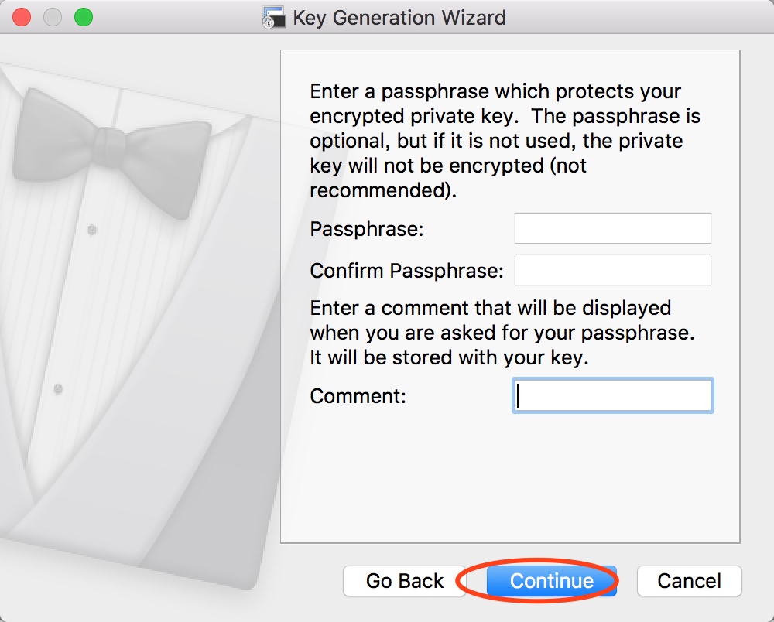Cancel the Key Generation Wizard
The height and width of the screenshot is (622, 774).
click(x=689, y=581)
